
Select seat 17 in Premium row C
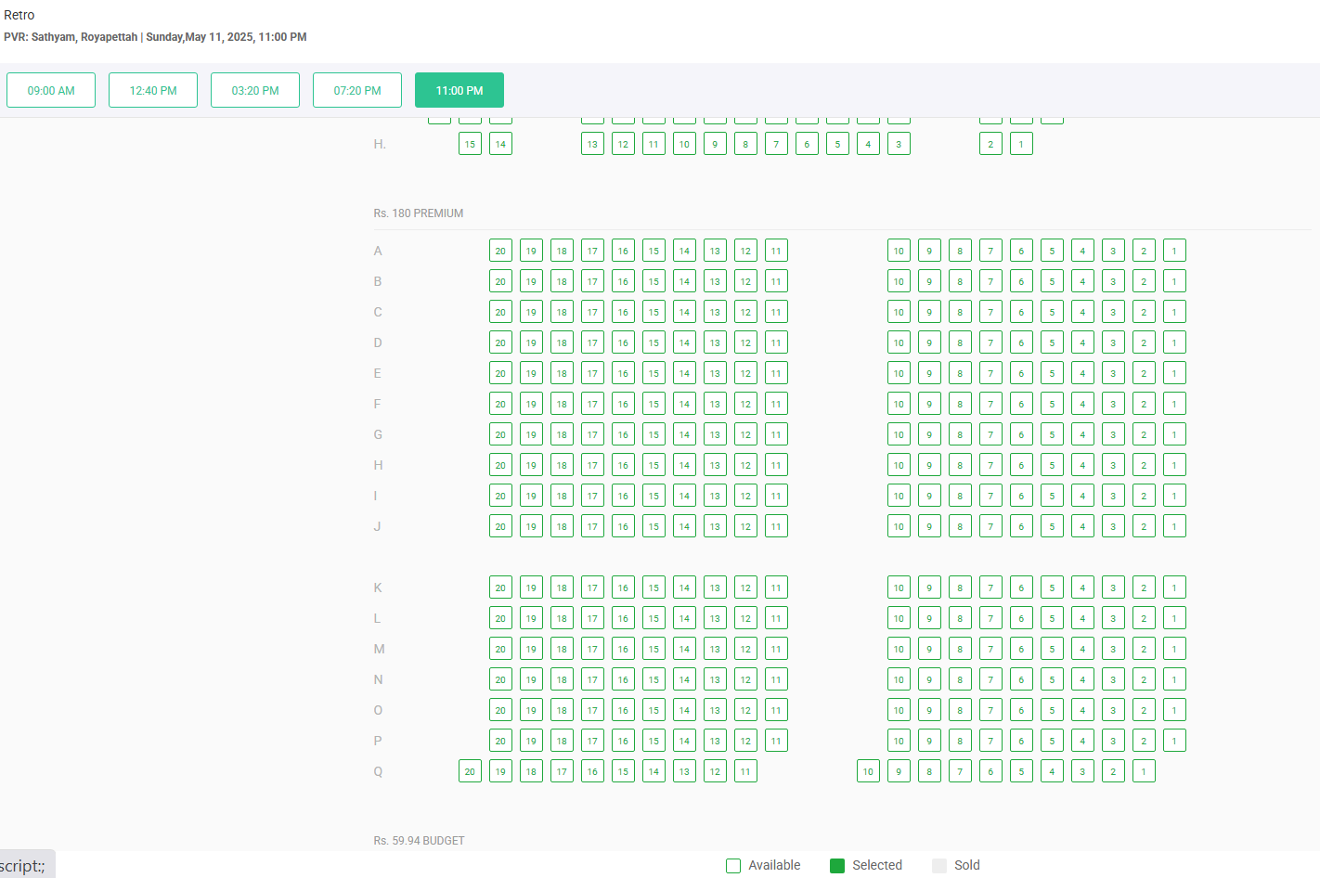tap(592, 312)
